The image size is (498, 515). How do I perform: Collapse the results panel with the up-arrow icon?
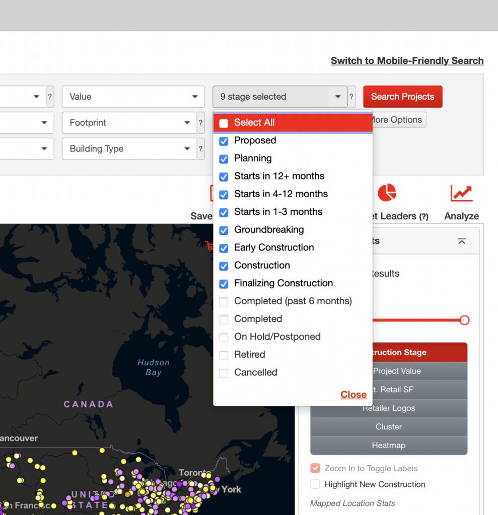[461, 241]
